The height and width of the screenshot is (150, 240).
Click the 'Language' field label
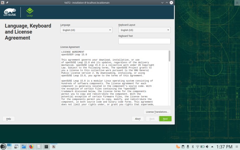pyautogui.click(x=65, y=25)
